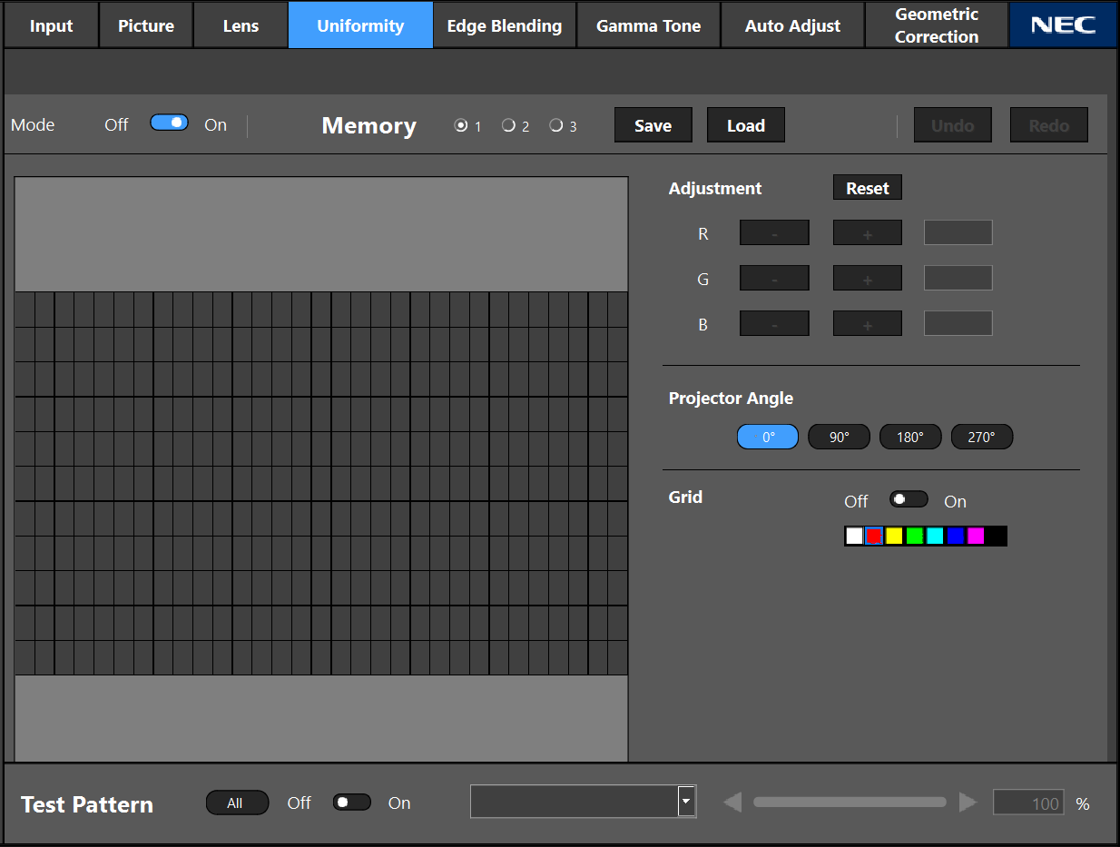The image size is (1120, 847).
Task: Click the test pattern percent input field
Action: click(x=1028, y=803)
